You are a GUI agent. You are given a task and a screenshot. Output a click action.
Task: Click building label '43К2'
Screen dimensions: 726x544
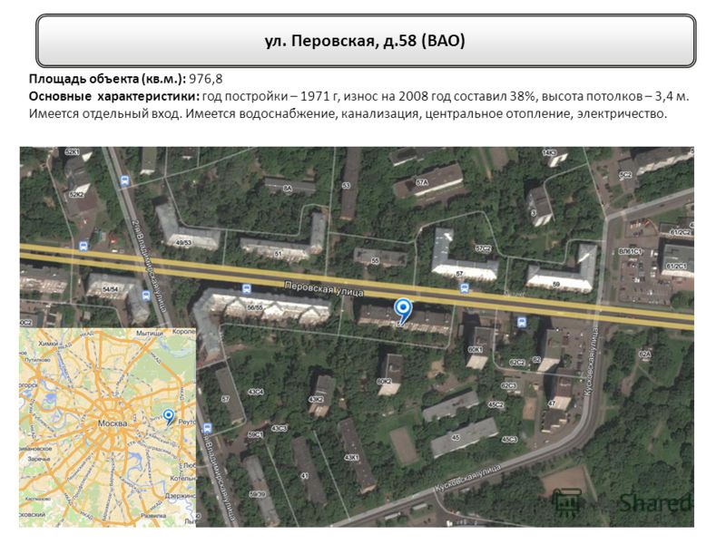point(316,399)
